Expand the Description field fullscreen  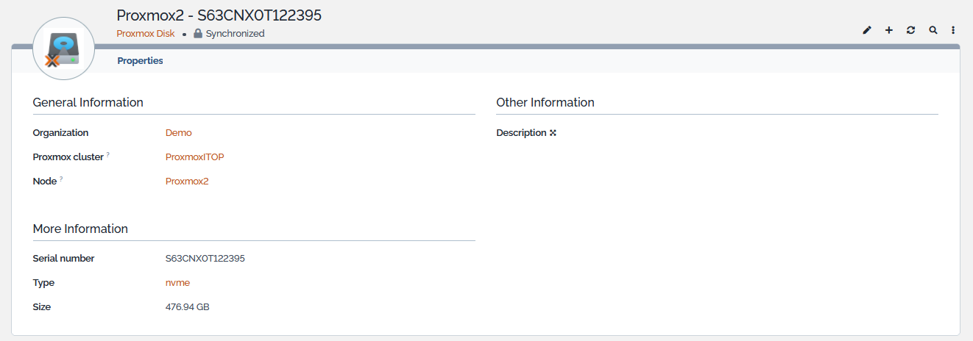[x=553, y=133]
